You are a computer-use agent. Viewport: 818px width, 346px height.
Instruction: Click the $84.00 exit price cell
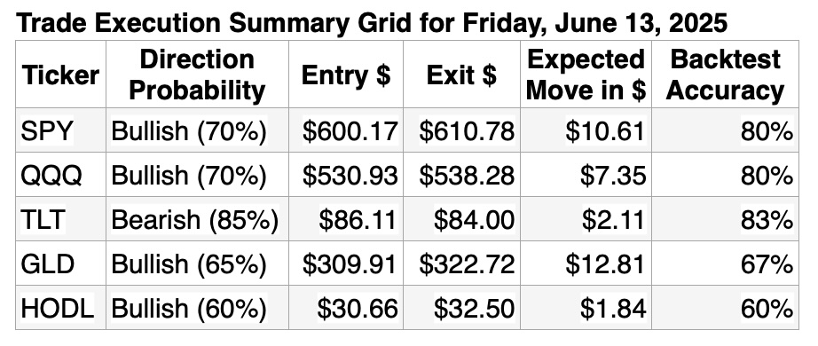[461, 219]
